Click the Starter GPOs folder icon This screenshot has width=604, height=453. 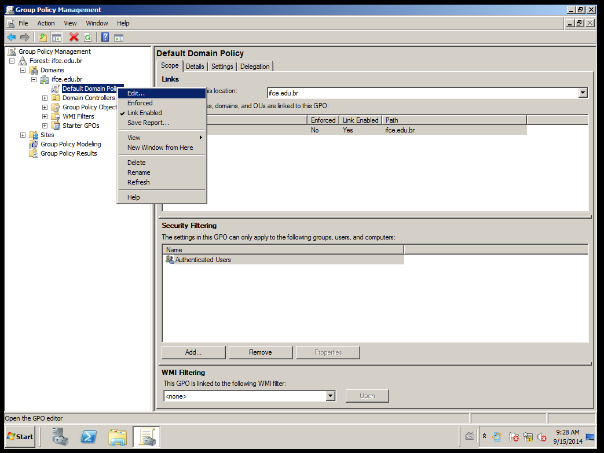56,126
